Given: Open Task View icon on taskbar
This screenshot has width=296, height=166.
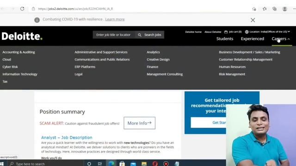Looking at the screenshot, I should pyautogui.click(x=100, y=164).
